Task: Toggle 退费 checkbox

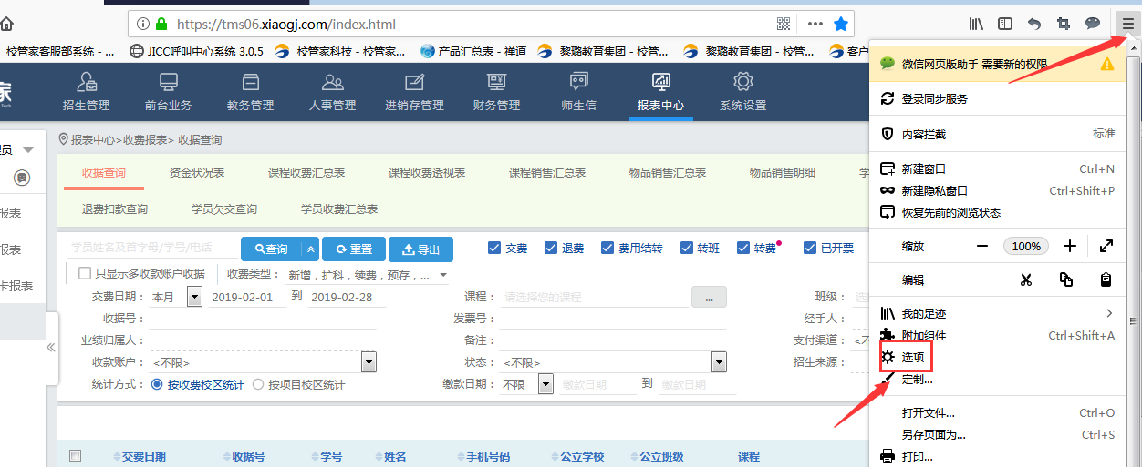Action: click(x=551, y=249)
